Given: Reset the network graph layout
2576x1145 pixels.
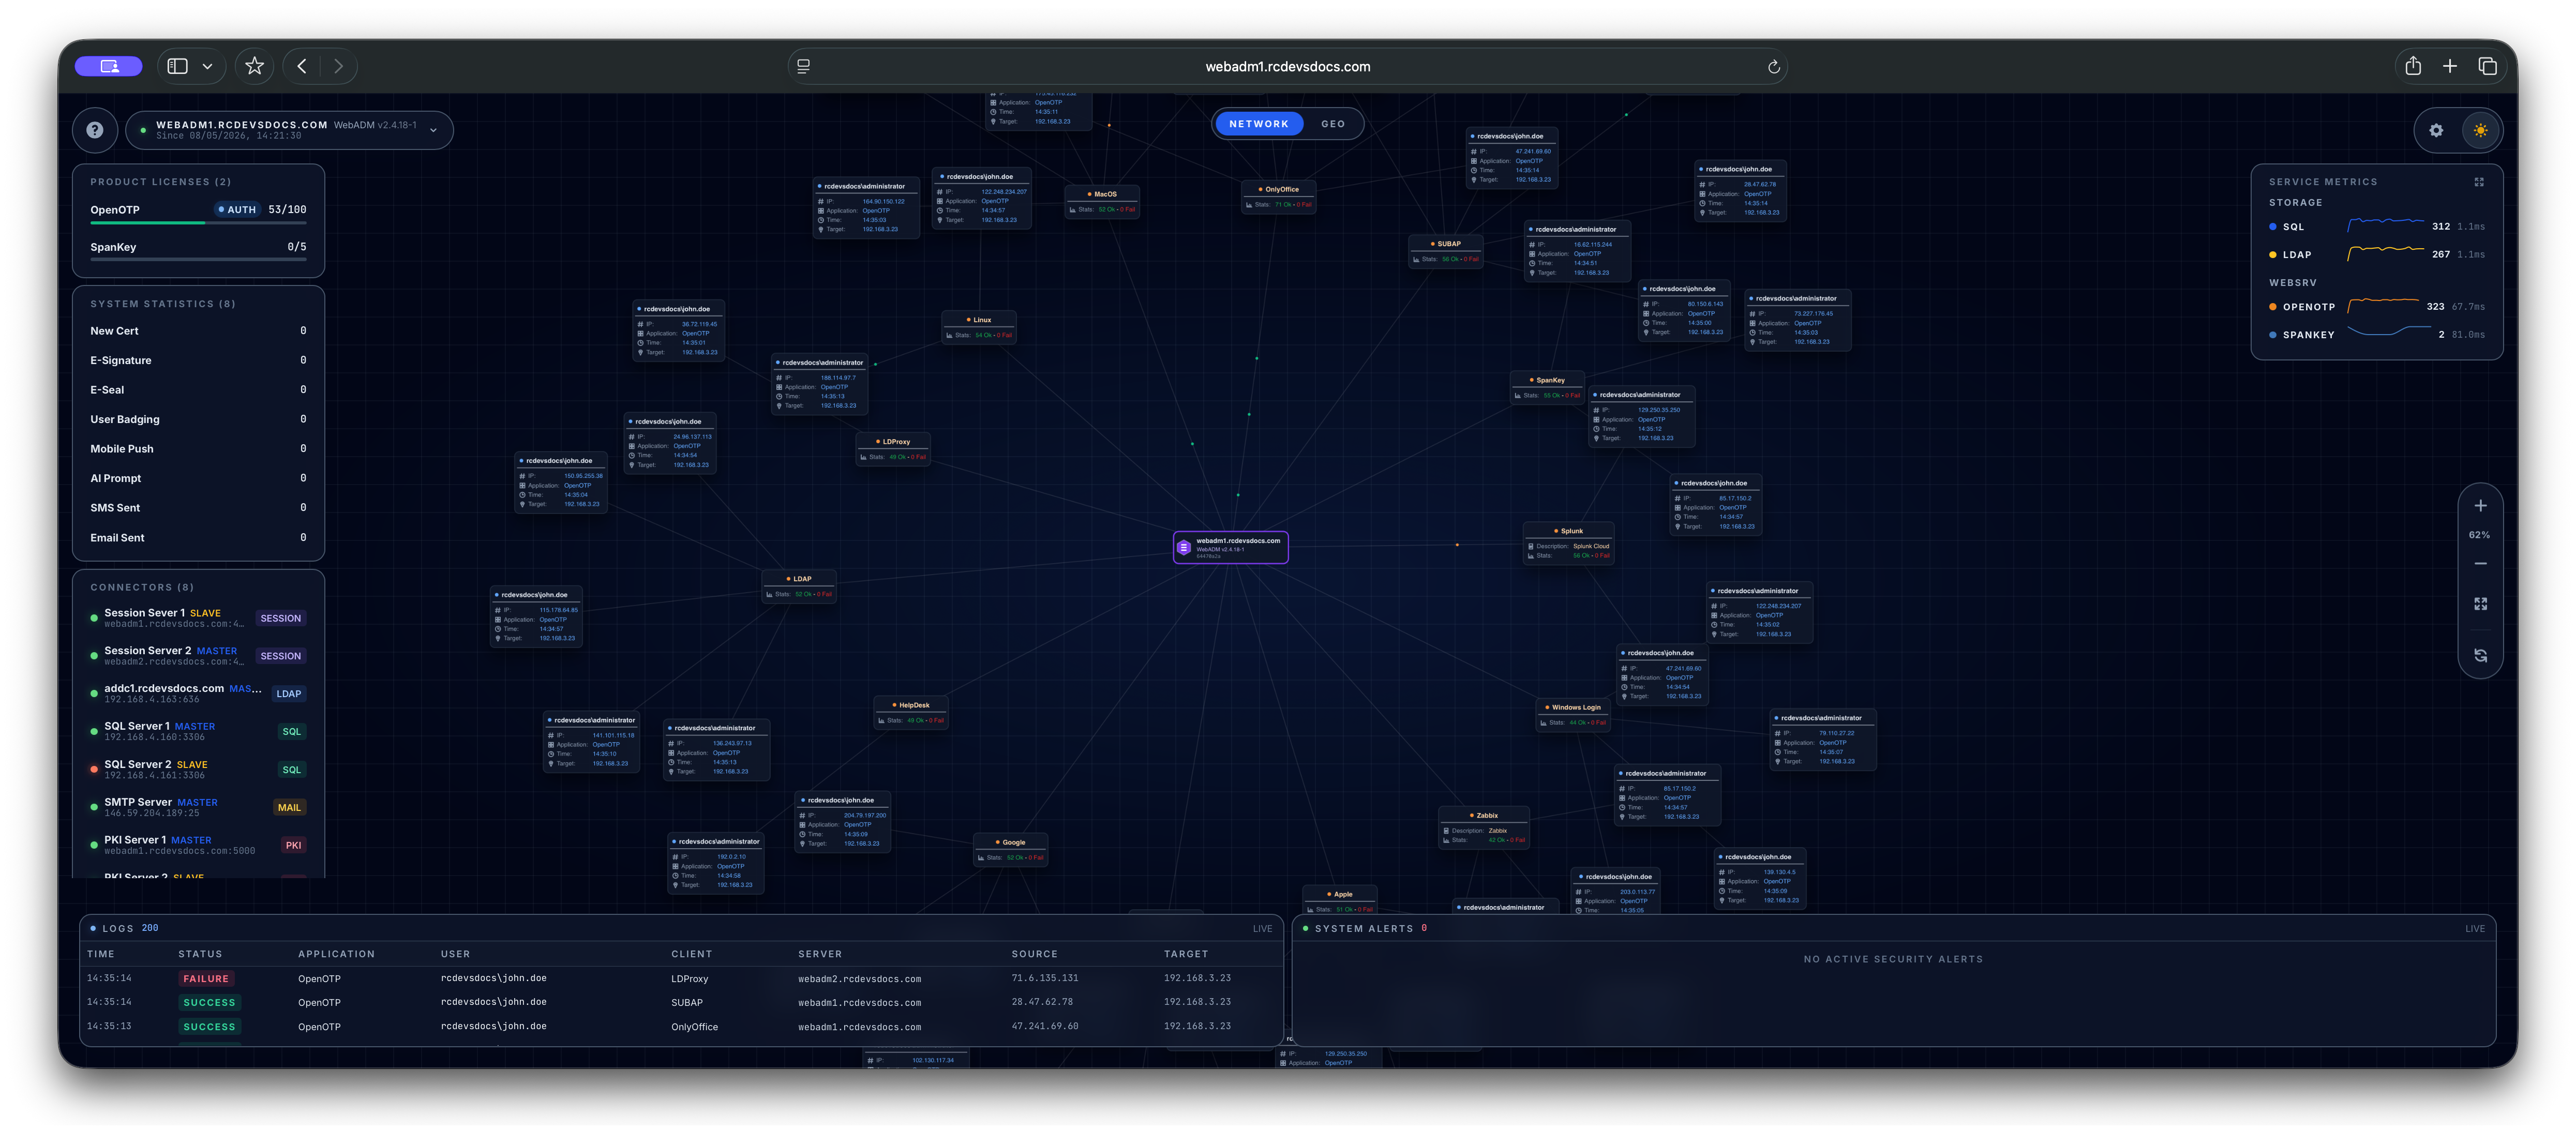Looking at the screenshot, I should coord(2480,656).
